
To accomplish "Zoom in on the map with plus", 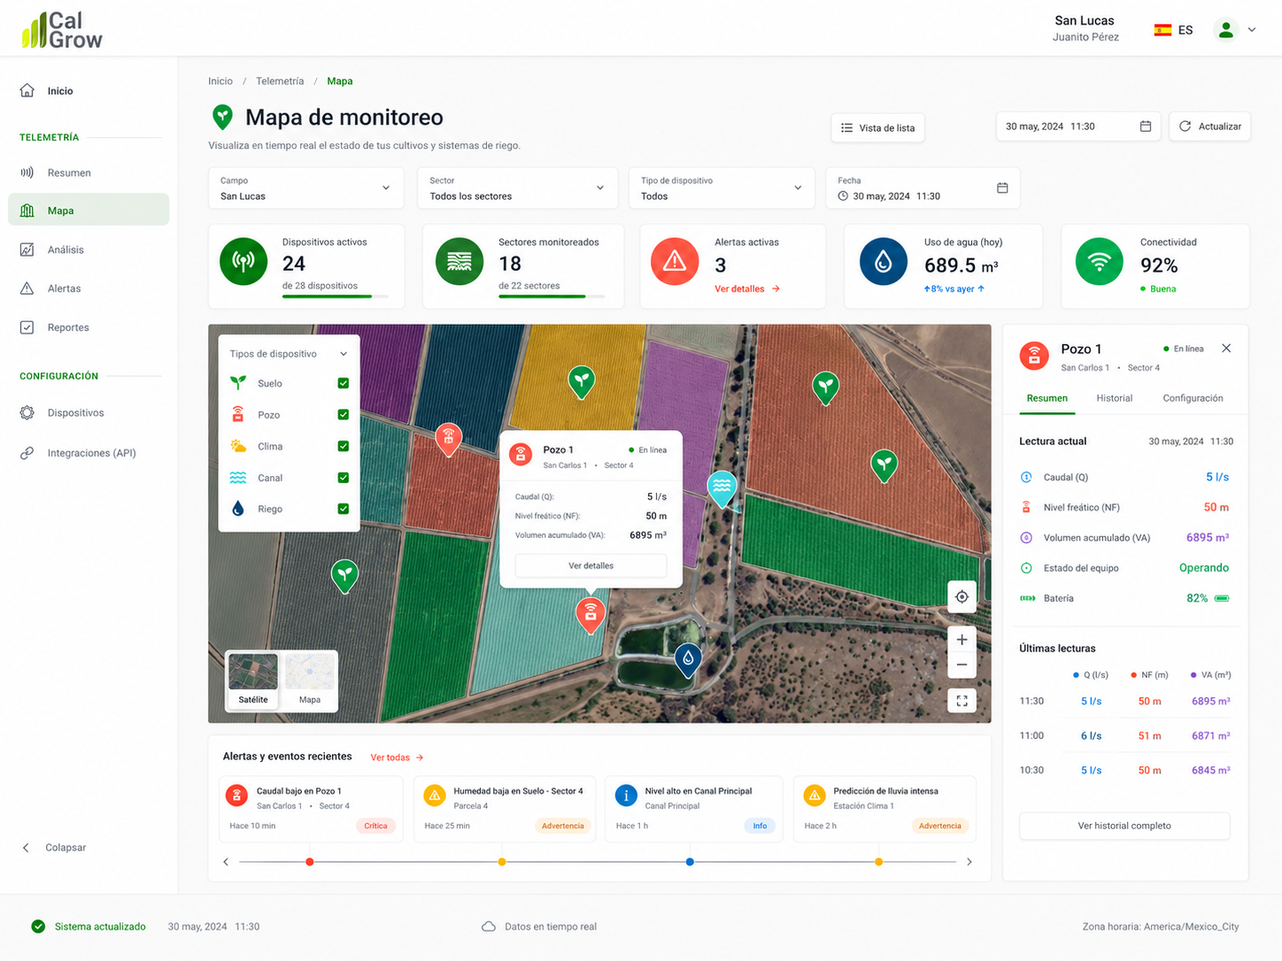I will tap(961, 639).
